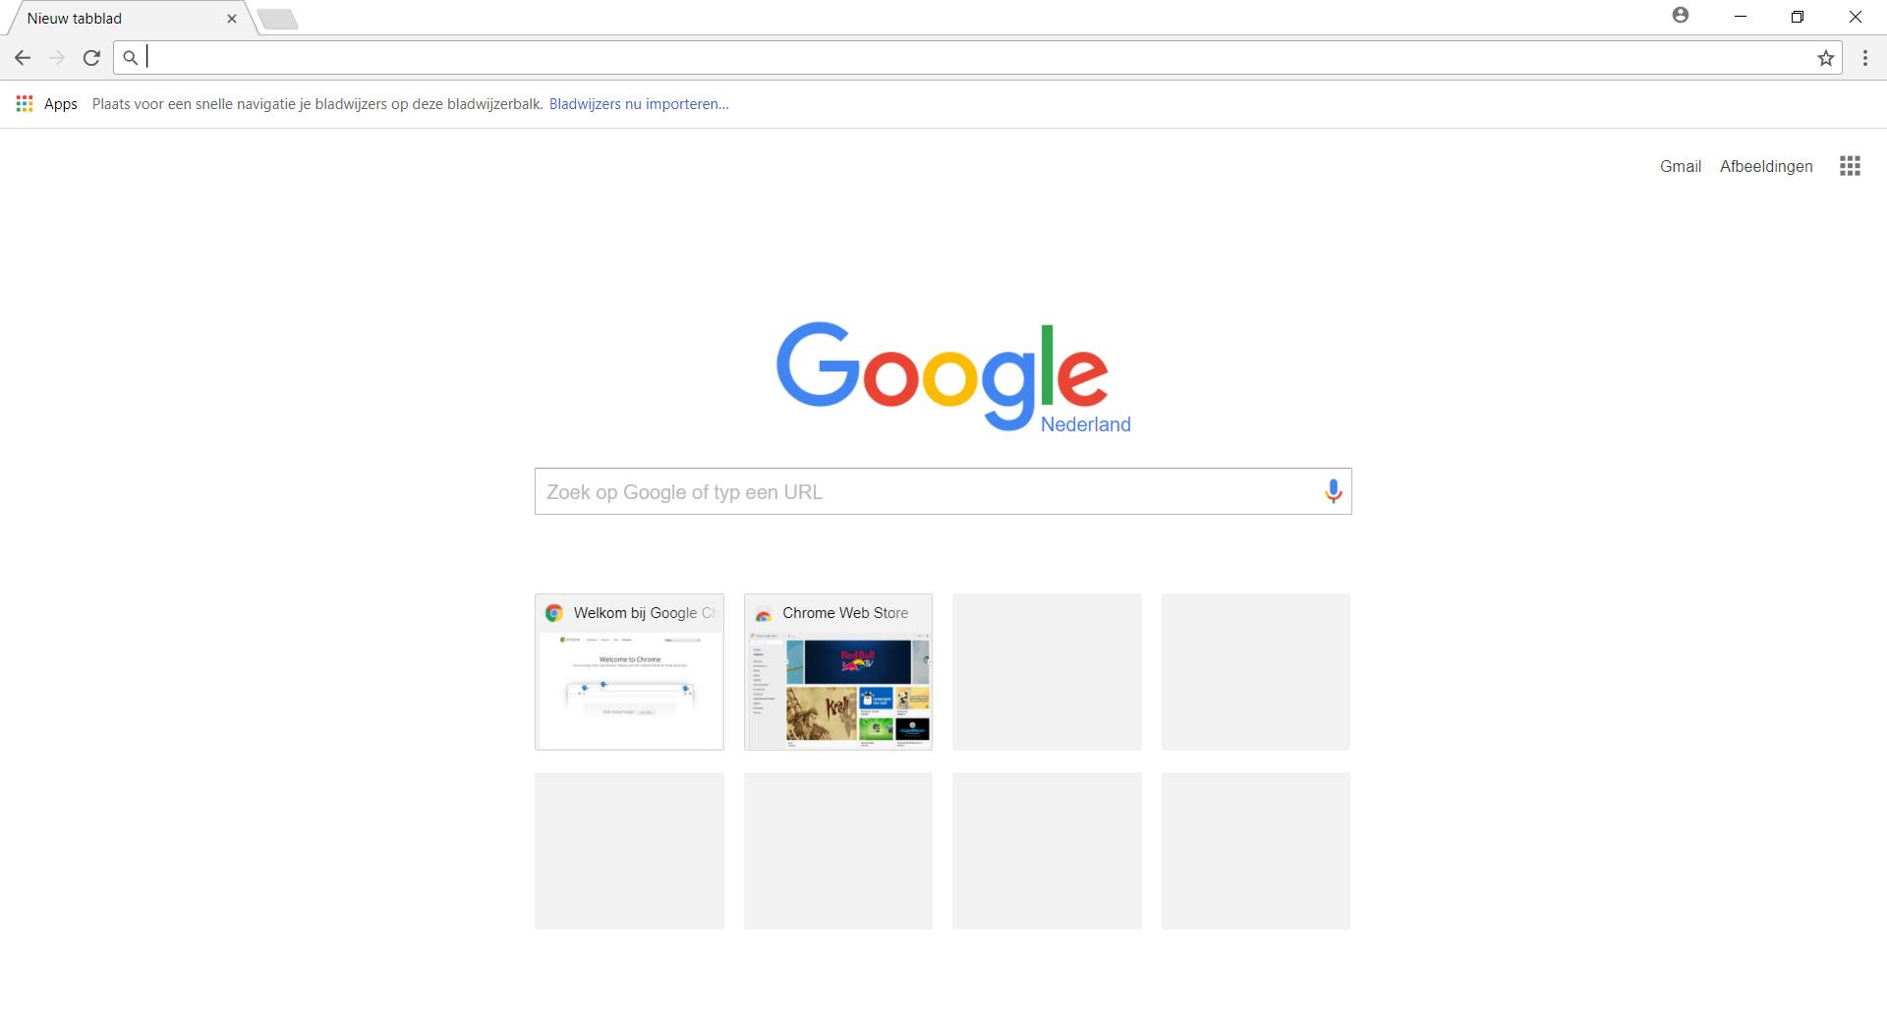Image resolution: width=1887 pixels, height=1012 pixels.
Task: Click the forward navigation arrow
Action: (57, 58)
